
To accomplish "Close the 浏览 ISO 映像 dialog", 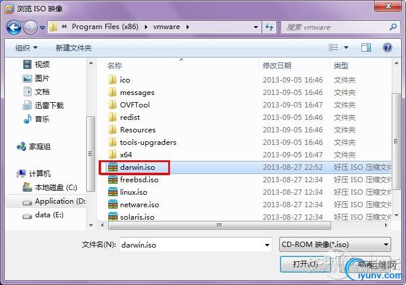I will (388, 6).
